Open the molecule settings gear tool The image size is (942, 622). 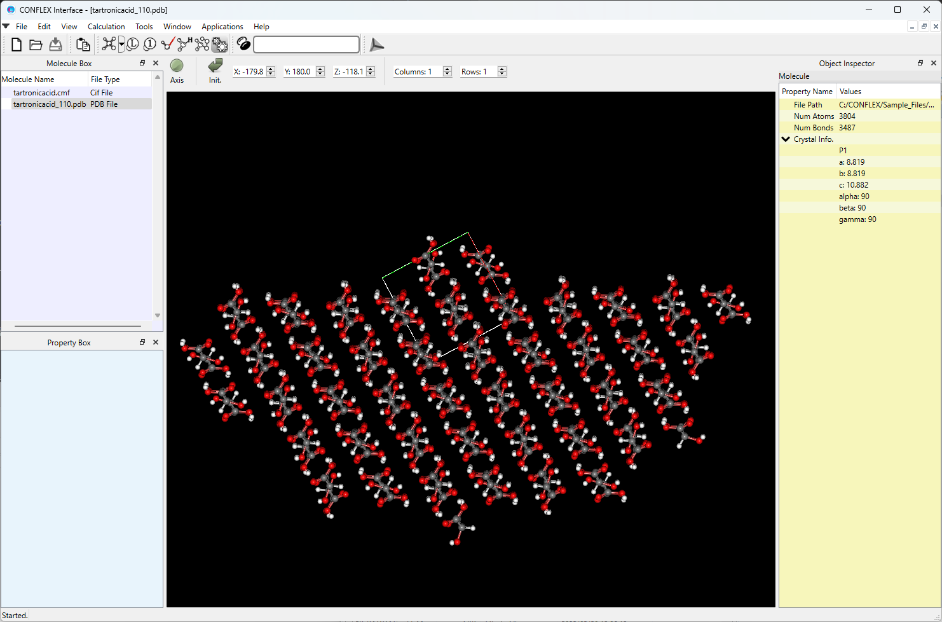(x=219, y=45)
